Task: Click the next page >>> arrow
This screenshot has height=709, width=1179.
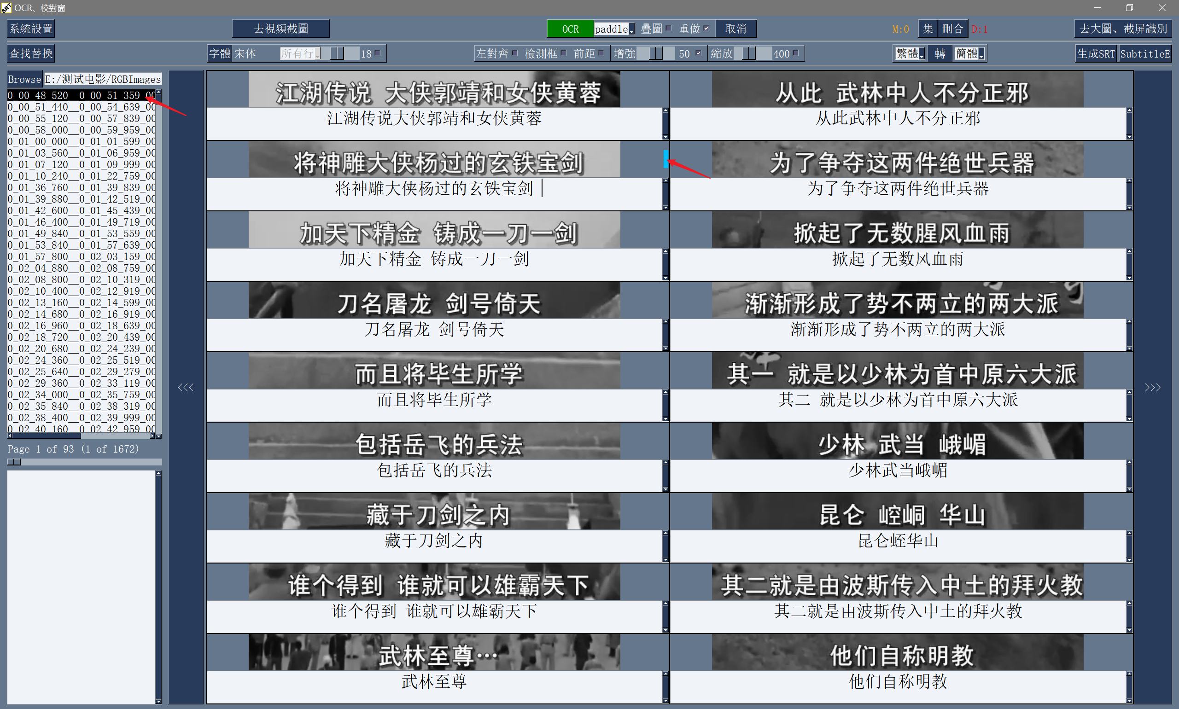Action: point(1152,387)
